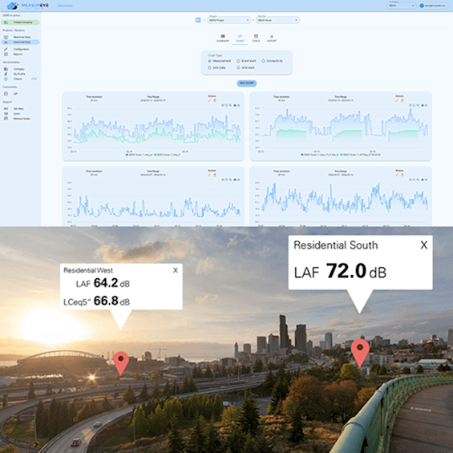Click the My Profile icon in the sidebar
Viewport: 453px width, 453px height.
click(x=6, y=74)
